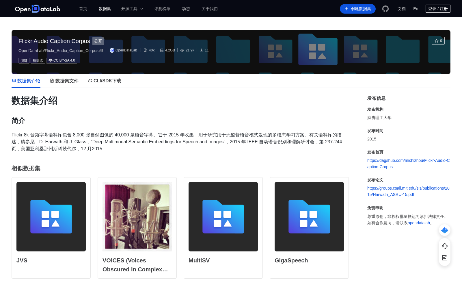The image size is (462, 289).
Task: Click the OpenDataLab publisher avatar icon
Action: click(112, 50)
